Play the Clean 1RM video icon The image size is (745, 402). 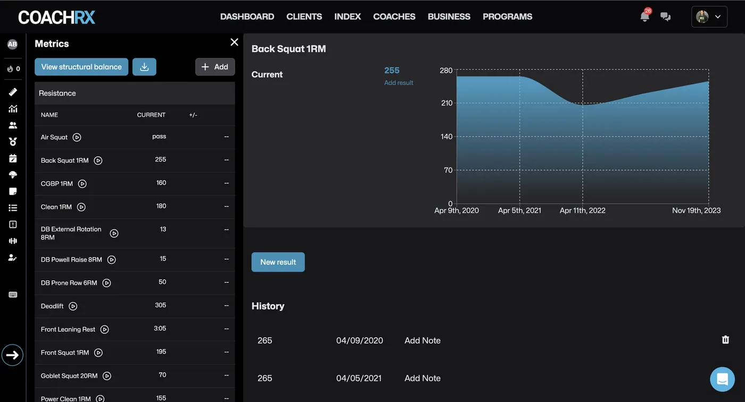81,207
